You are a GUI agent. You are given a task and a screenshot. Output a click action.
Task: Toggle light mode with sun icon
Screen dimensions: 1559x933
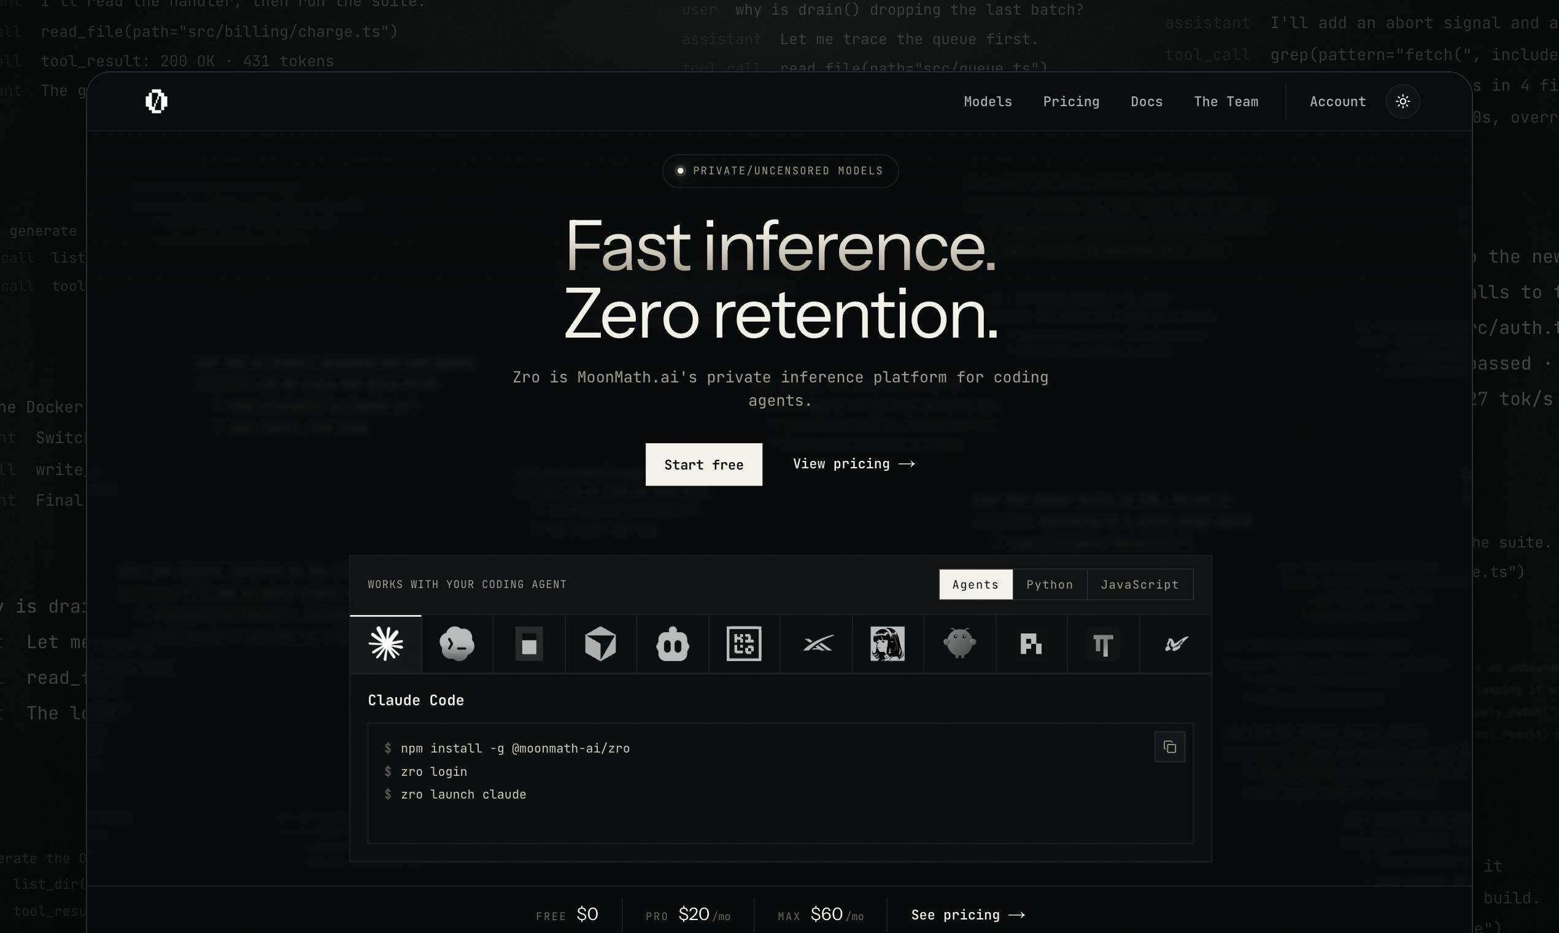click(x=1402, y=101)
